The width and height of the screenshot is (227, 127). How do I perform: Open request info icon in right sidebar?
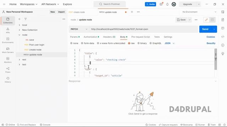tap(223, 45)
